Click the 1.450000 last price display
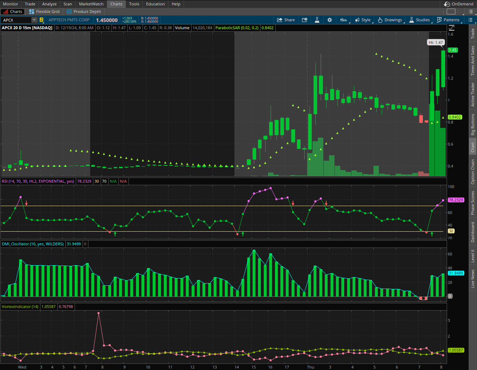This screenshot has width=477, height=370. [x=107, y=20]
